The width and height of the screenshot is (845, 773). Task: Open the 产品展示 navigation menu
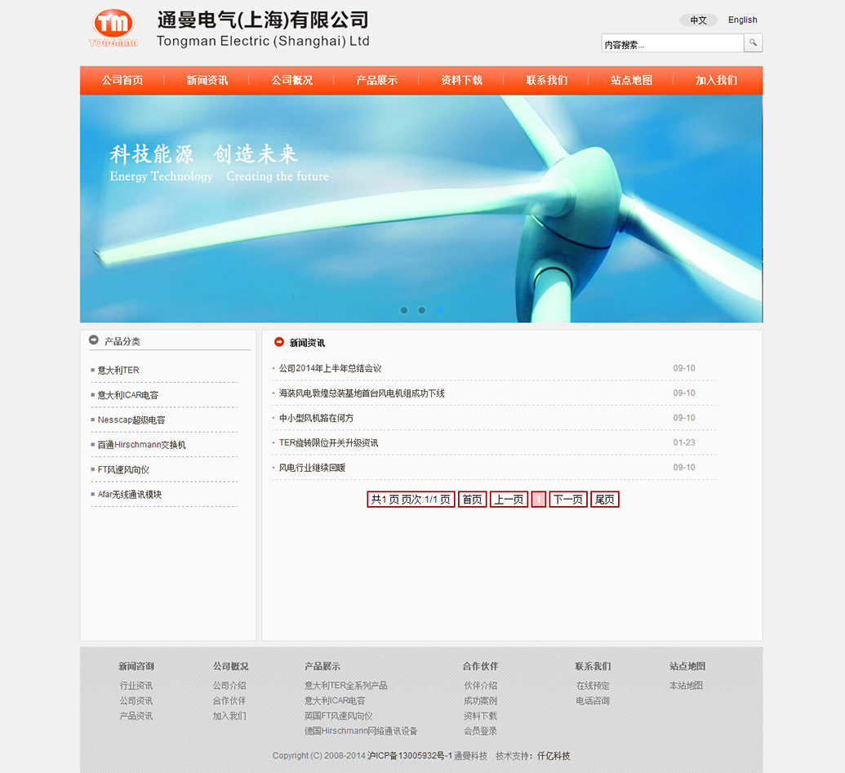point(376,80)
